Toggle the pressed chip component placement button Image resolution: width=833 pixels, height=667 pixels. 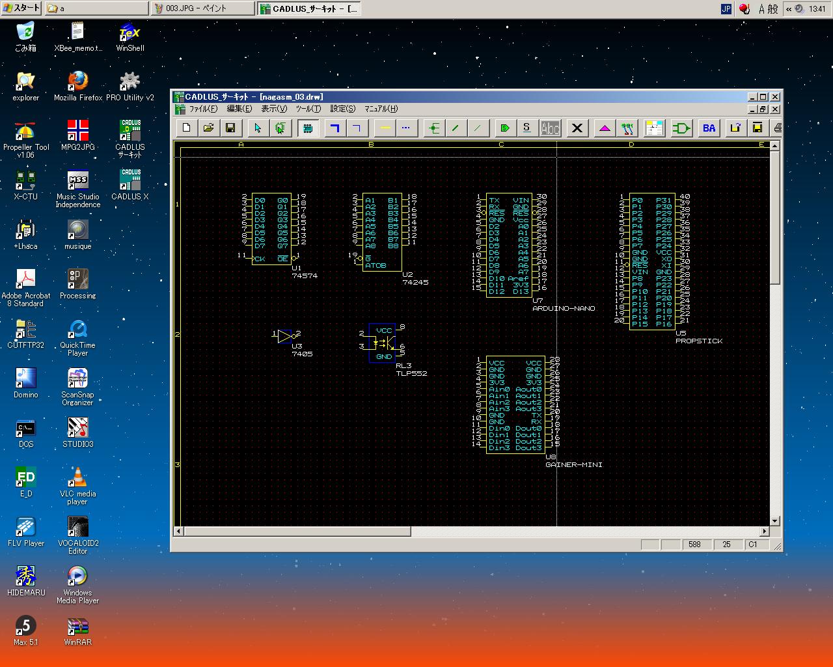(308, 128)
